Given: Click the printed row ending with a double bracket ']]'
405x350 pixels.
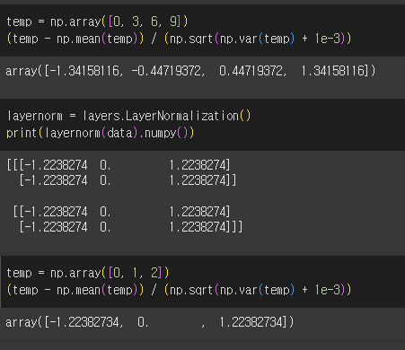Looking at the screenshot, I should pyautogui.click(x=128, y=180).
